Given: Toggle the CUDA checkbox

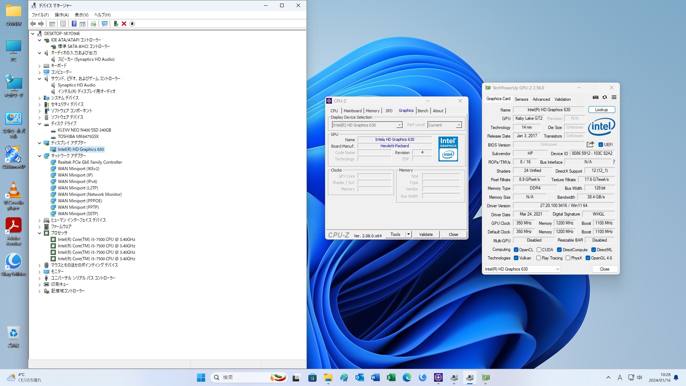Looking at the screenshot, I should (539, 250).
